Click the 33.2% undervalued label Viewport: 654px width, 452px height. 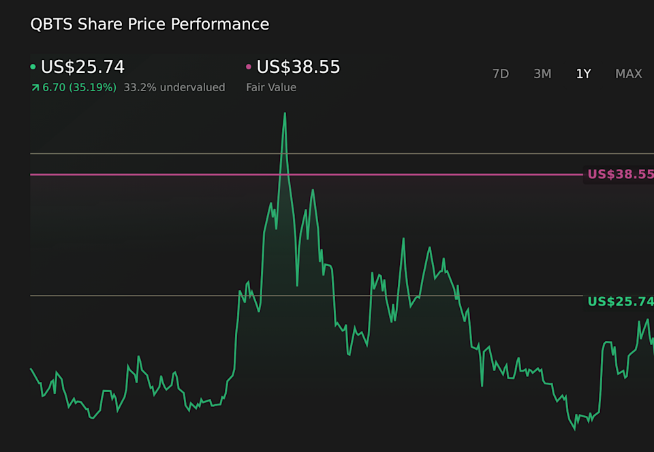[174, 88]
